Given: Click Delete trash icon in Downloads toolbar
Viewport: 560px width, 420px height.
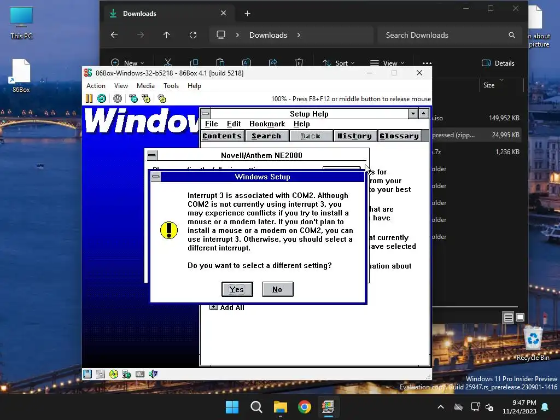Looking at the screenshot, I should 299,63.
